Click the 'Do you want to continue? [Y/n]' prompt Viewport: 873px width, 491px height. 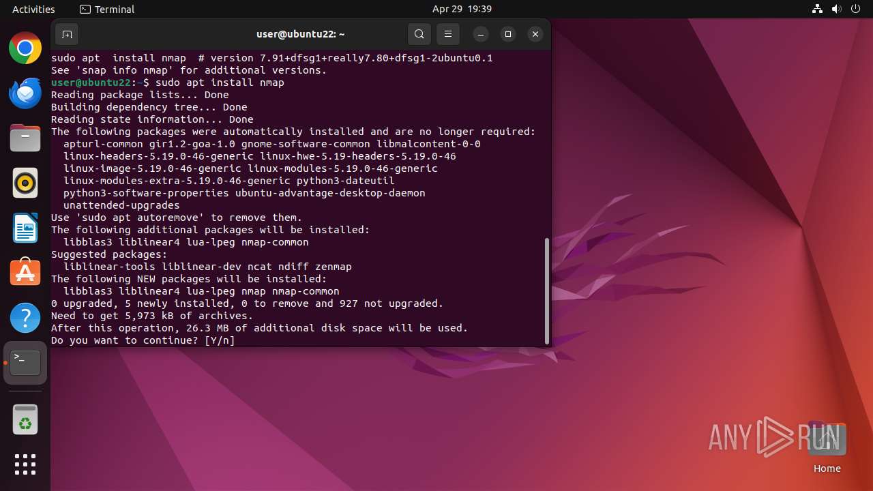(x=143, y=340)
